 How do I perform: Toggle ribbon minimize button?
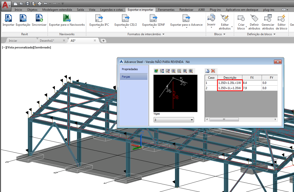pos(284,10)
